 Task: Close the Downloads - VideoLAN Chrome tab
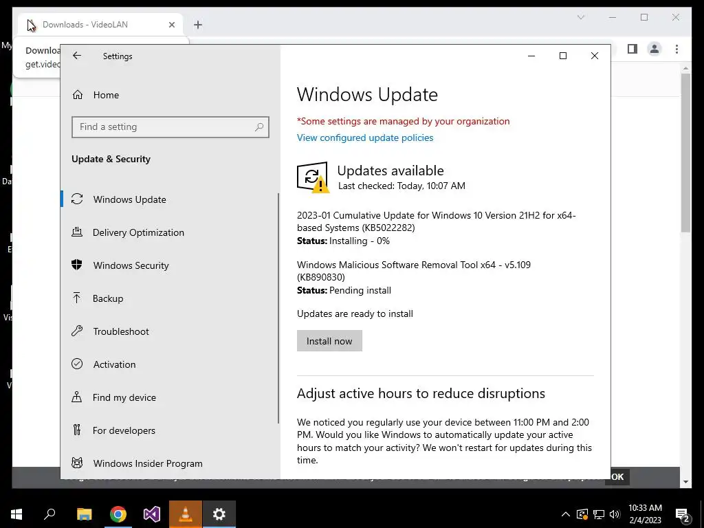click(x=172, y=25)
